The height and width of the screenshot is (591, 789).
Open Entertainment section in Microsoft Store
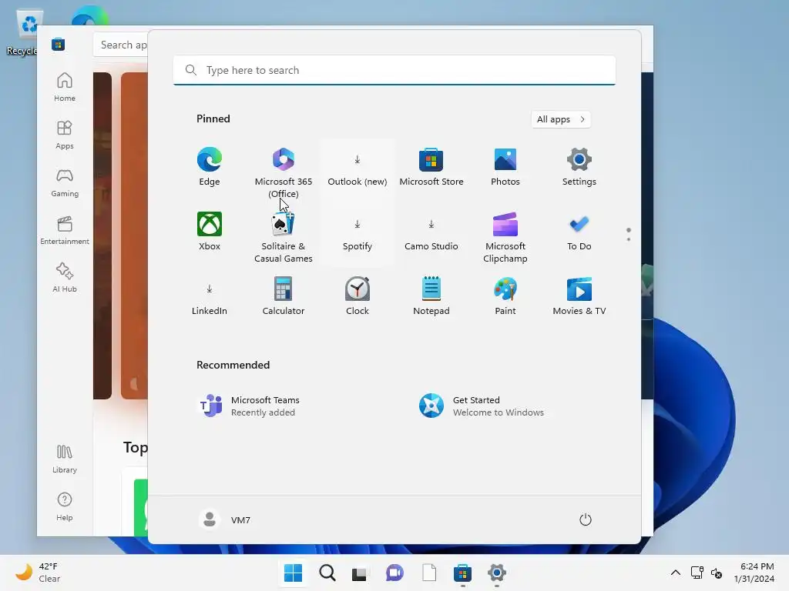coord(65,230)
